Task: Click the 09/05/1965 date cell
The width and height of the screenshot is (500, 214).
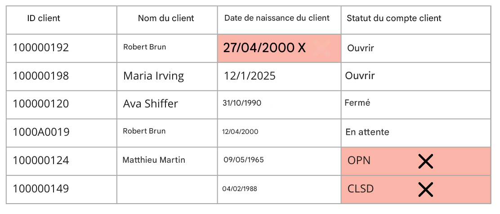Action: pos(244,160)
